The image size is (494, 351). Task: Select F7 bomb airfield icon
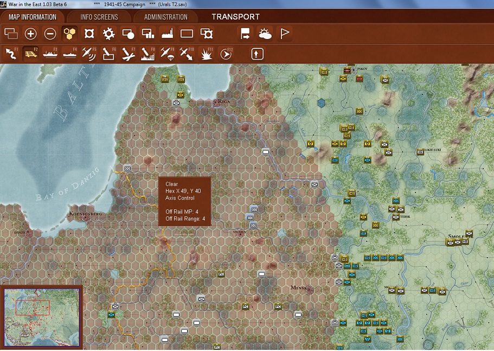coord(128,54)
